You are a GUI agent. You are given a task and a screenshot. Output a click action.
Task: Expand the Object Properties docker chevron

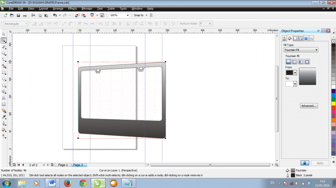318,31
